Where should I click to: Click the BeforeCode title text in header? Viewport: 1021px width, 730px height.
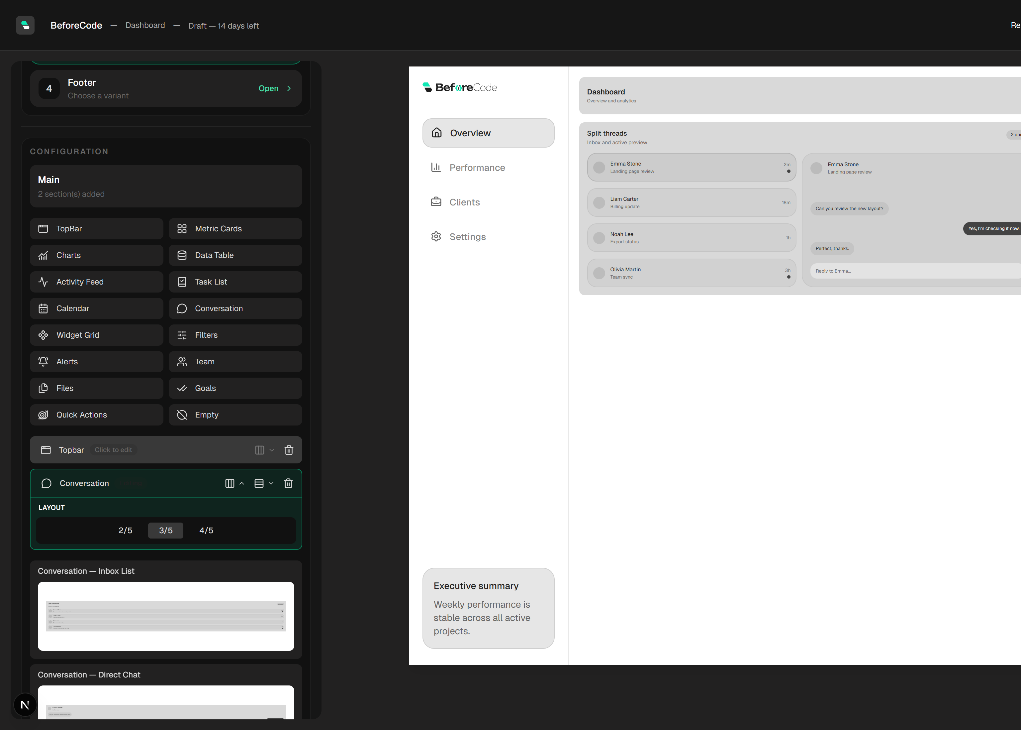click(76, 25)
